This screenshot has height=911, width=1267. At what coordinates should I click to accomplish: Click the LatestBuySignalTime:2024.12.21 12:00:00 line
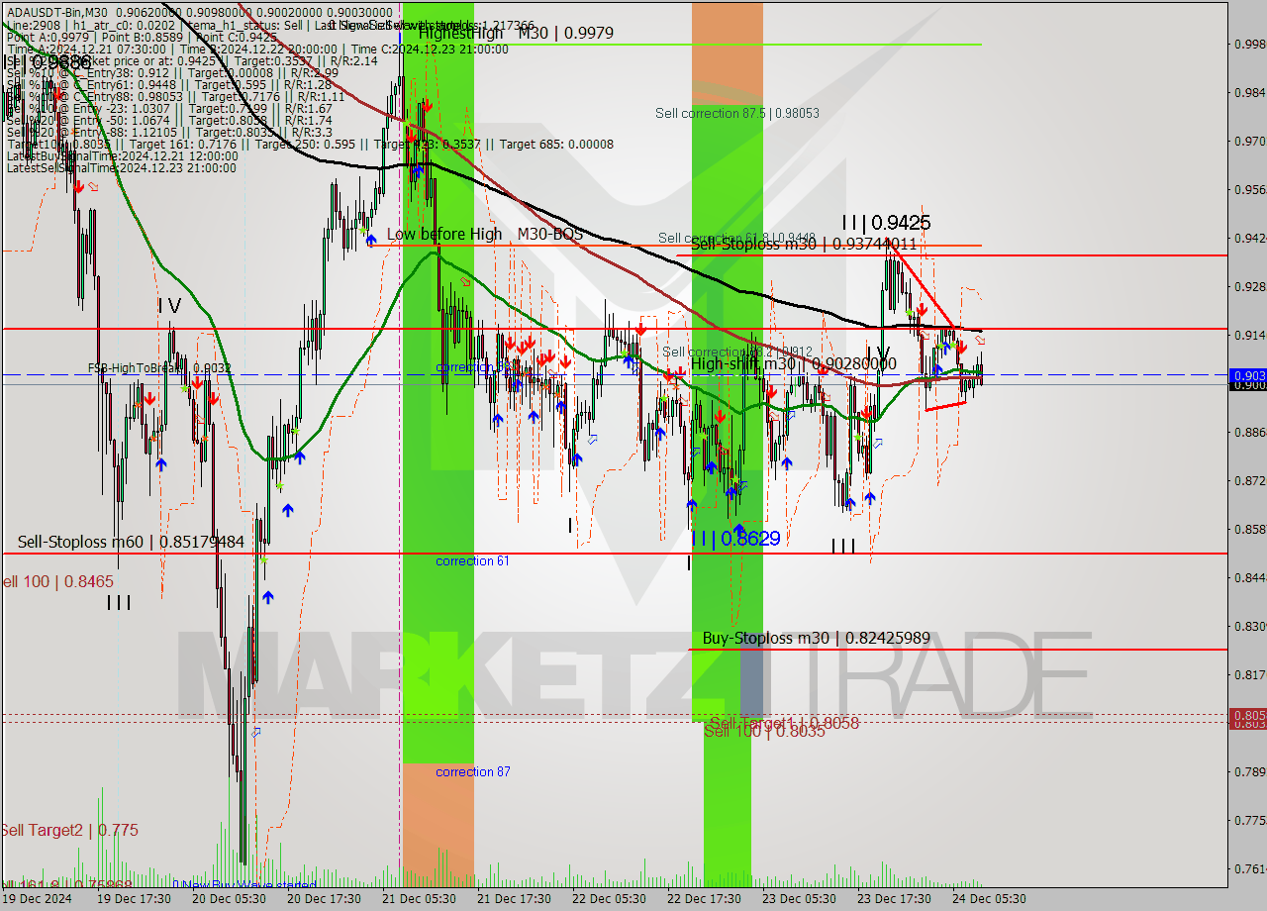[x=122, y=156]
